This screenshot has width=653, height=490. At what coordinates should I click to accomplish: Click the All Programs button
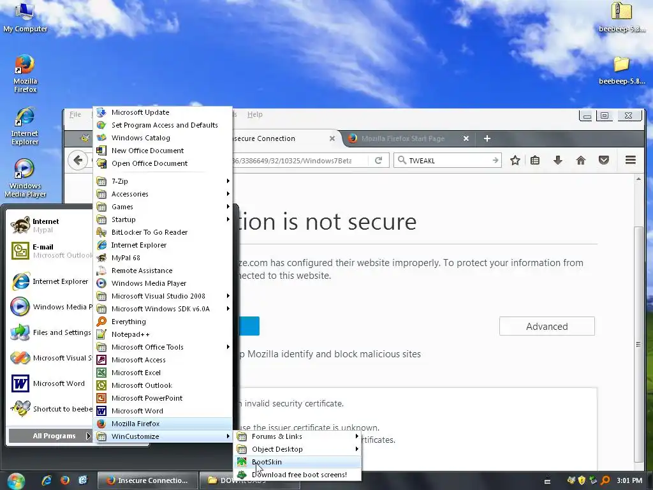point(50,436)
